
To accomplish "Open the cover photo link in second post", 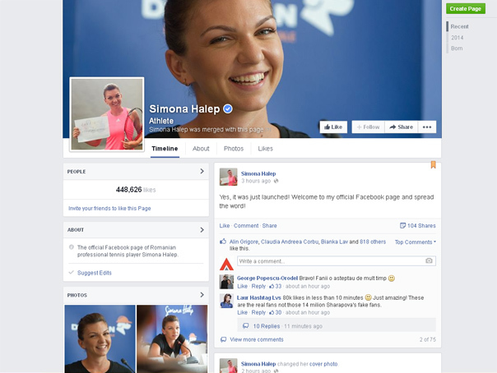I will 323,364.
